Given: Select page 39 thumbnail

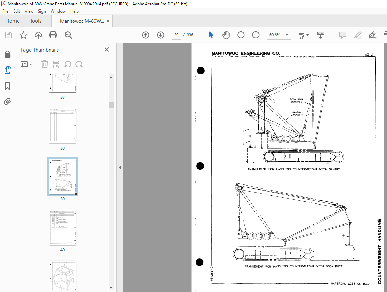Looking at the screenshot, I should (63, 176).
